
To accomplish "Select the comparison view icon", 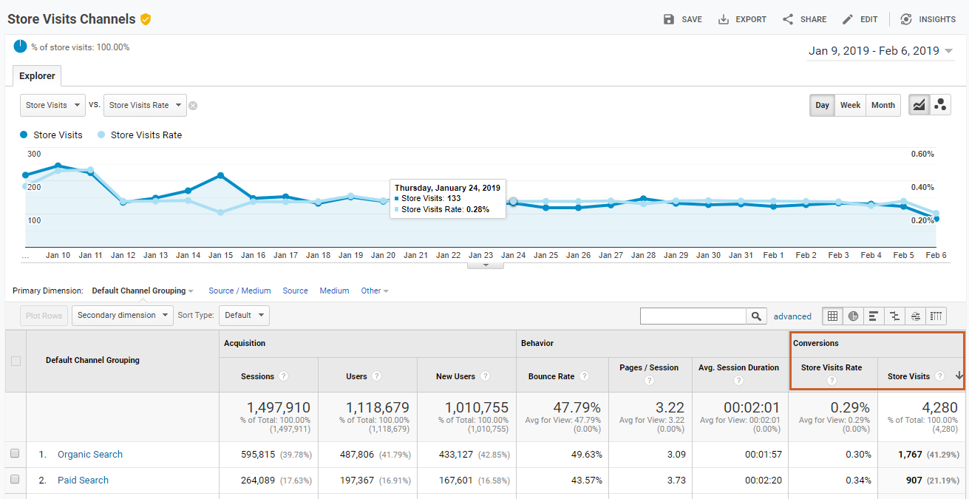I will coord(894,316).
